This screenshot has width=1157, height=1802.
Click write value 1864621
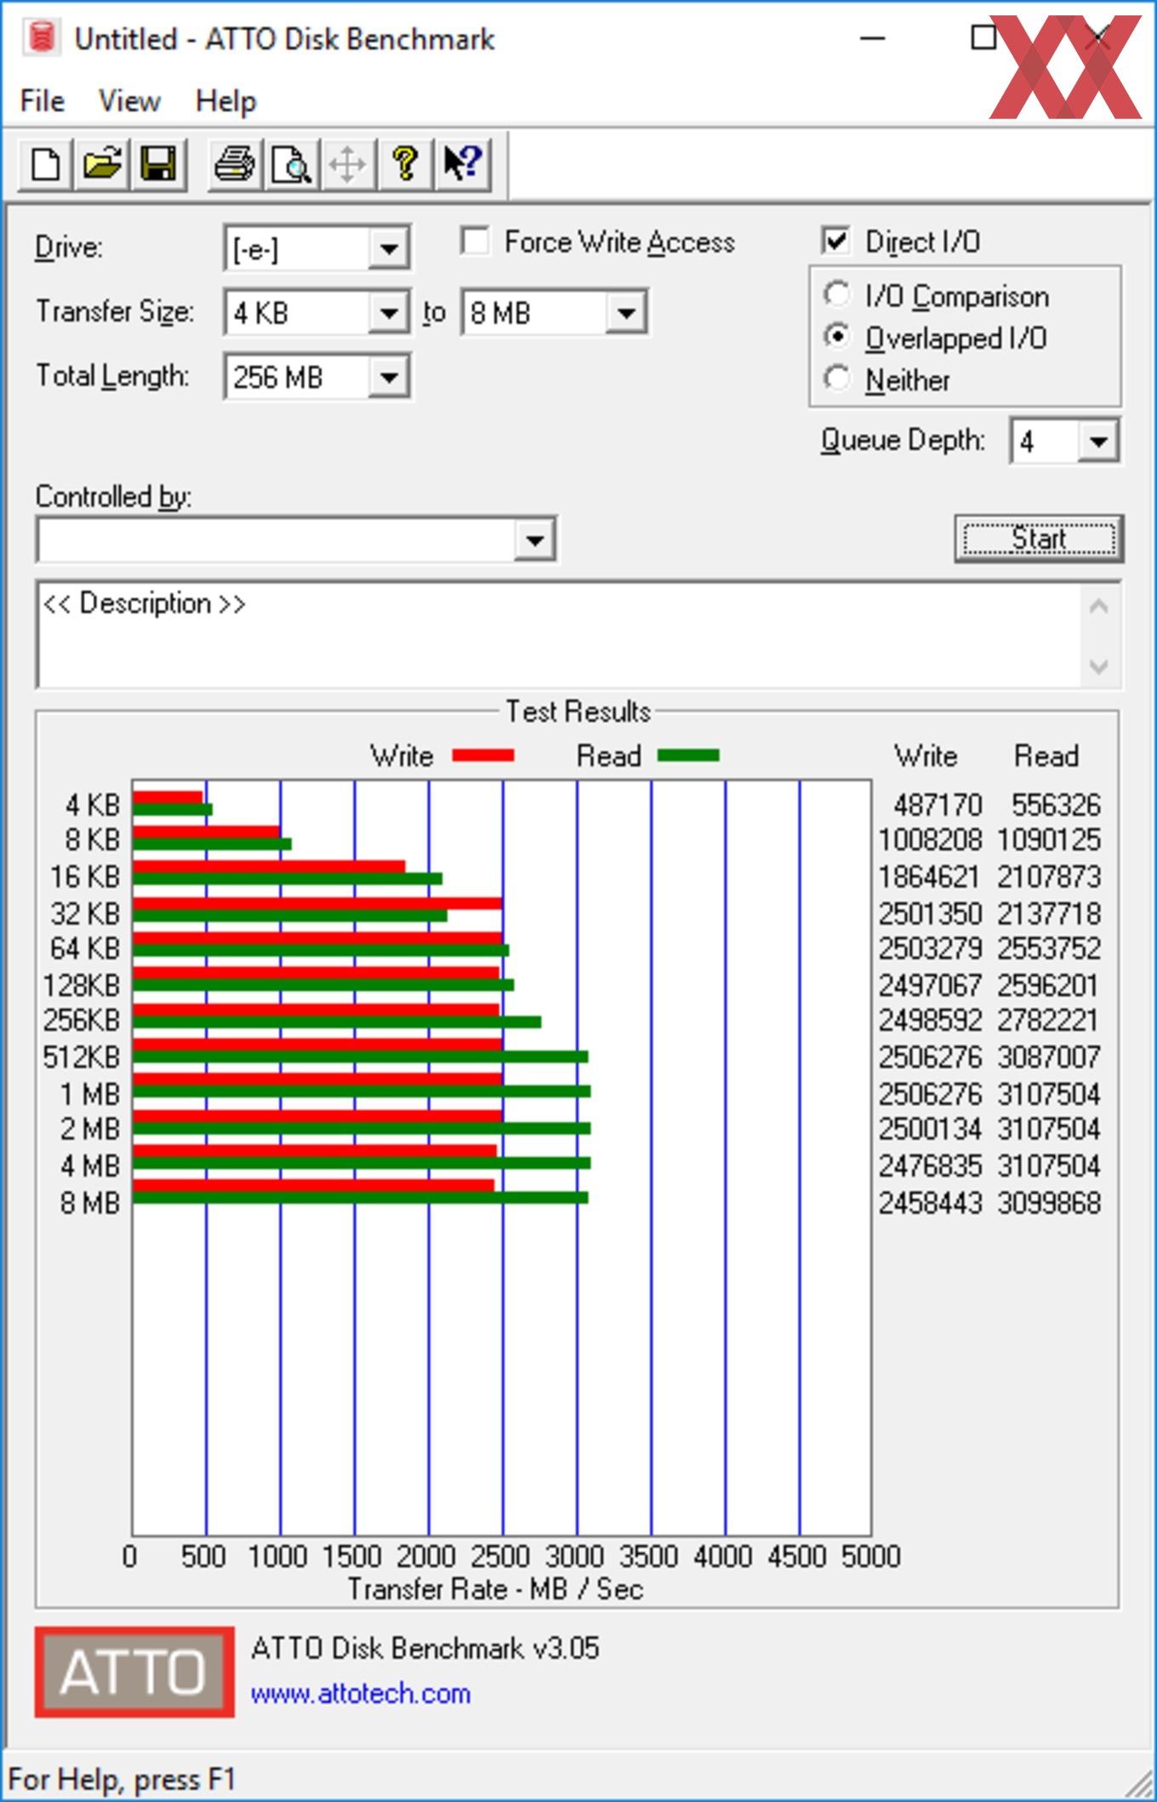click(x=931, y=876)
